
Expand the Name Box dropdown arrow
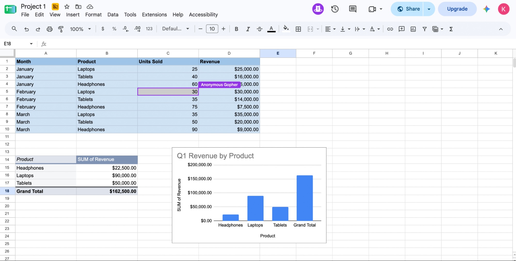point(31,44)
